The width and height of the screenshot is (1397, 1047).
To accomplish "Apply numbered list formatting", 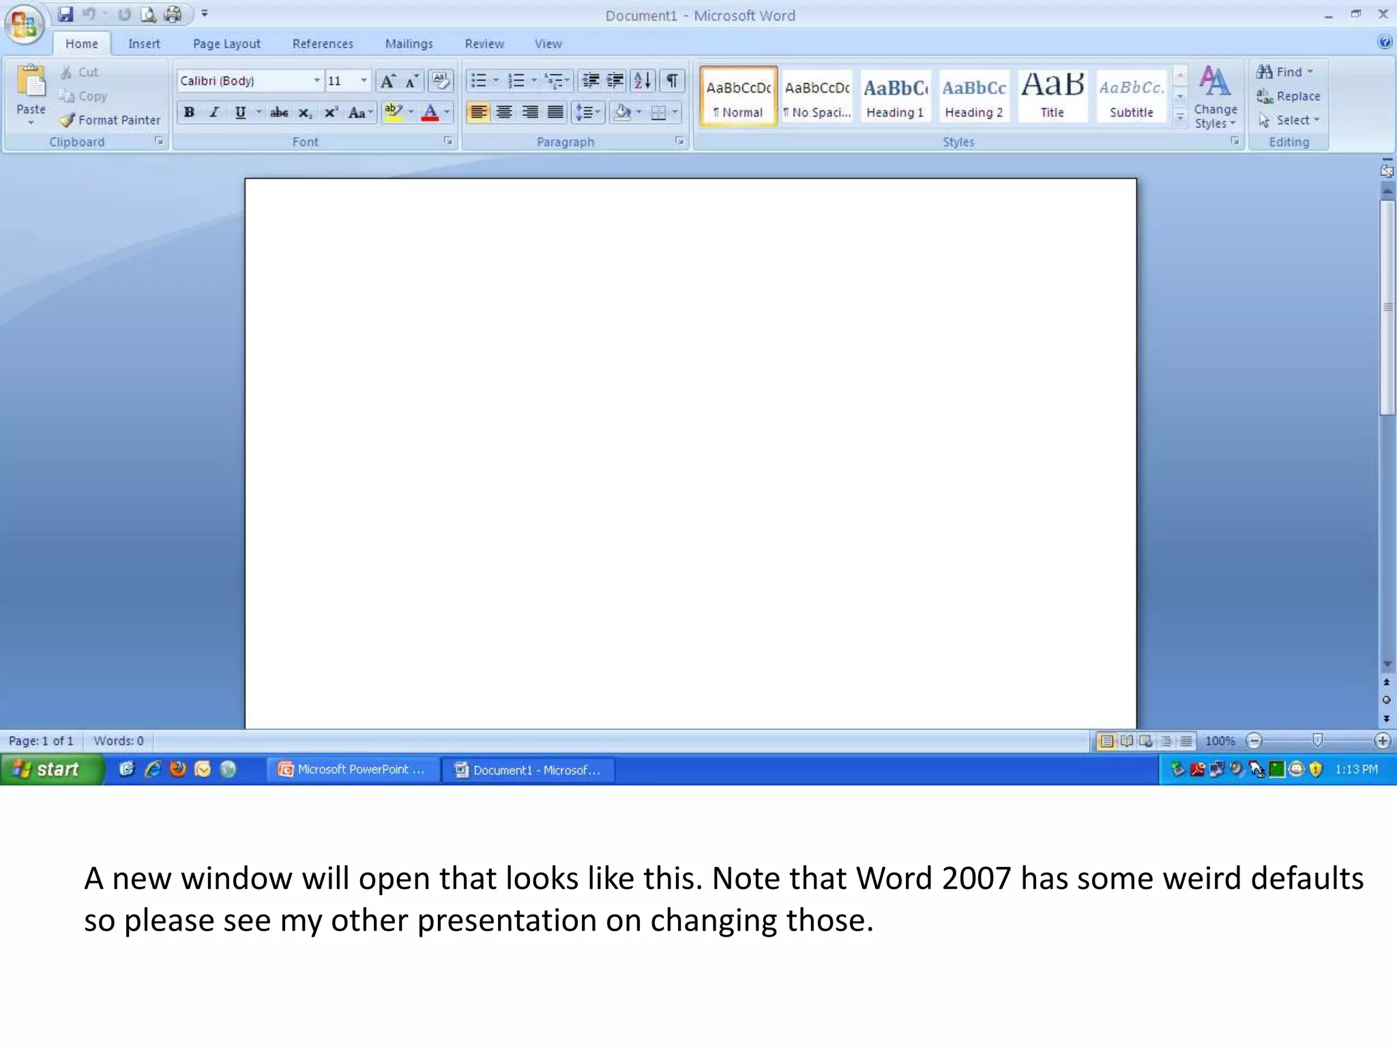I will tap(517, 81).
